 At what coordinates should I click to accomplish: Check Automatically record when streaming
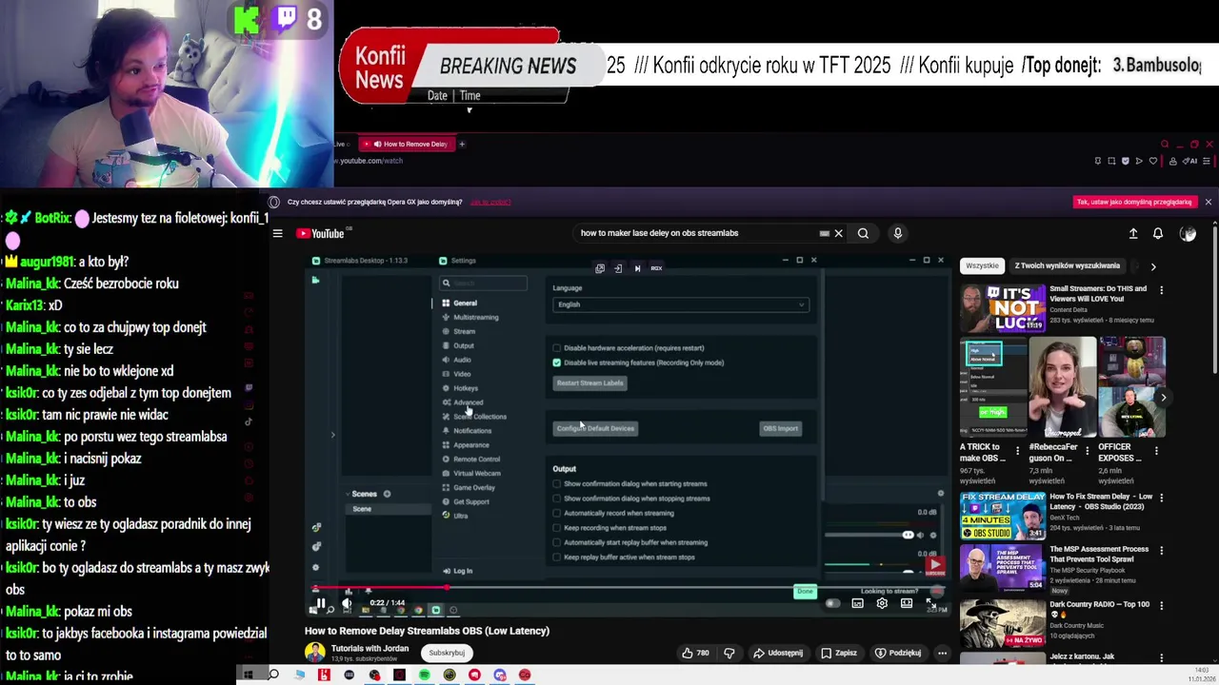click(x=557, y=513)
